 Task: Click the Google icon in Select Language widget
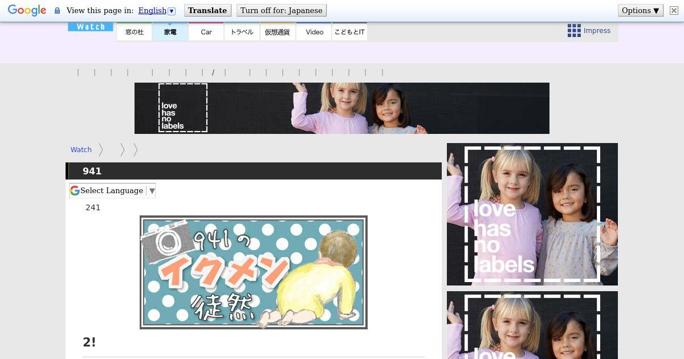tap(75, 190)
